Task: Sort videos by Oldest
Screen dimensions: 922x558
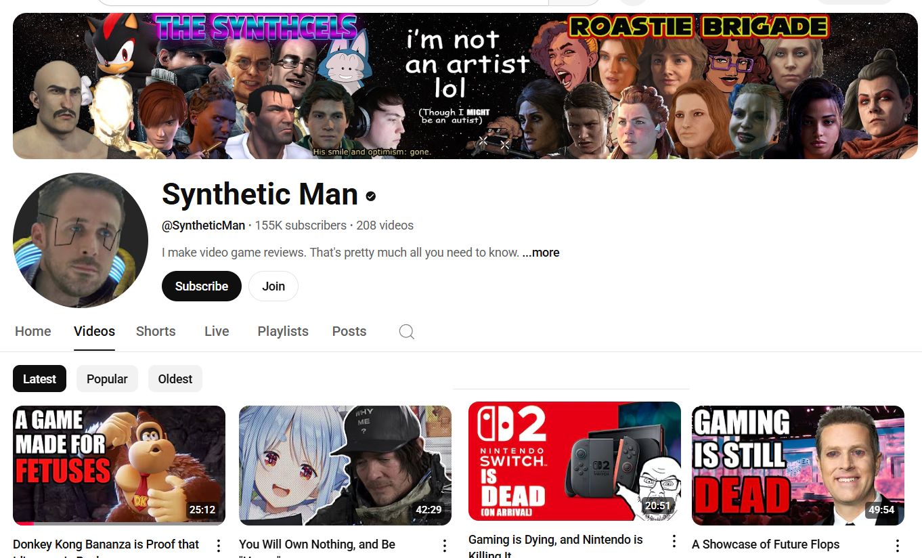Action: tap(175, 379)
